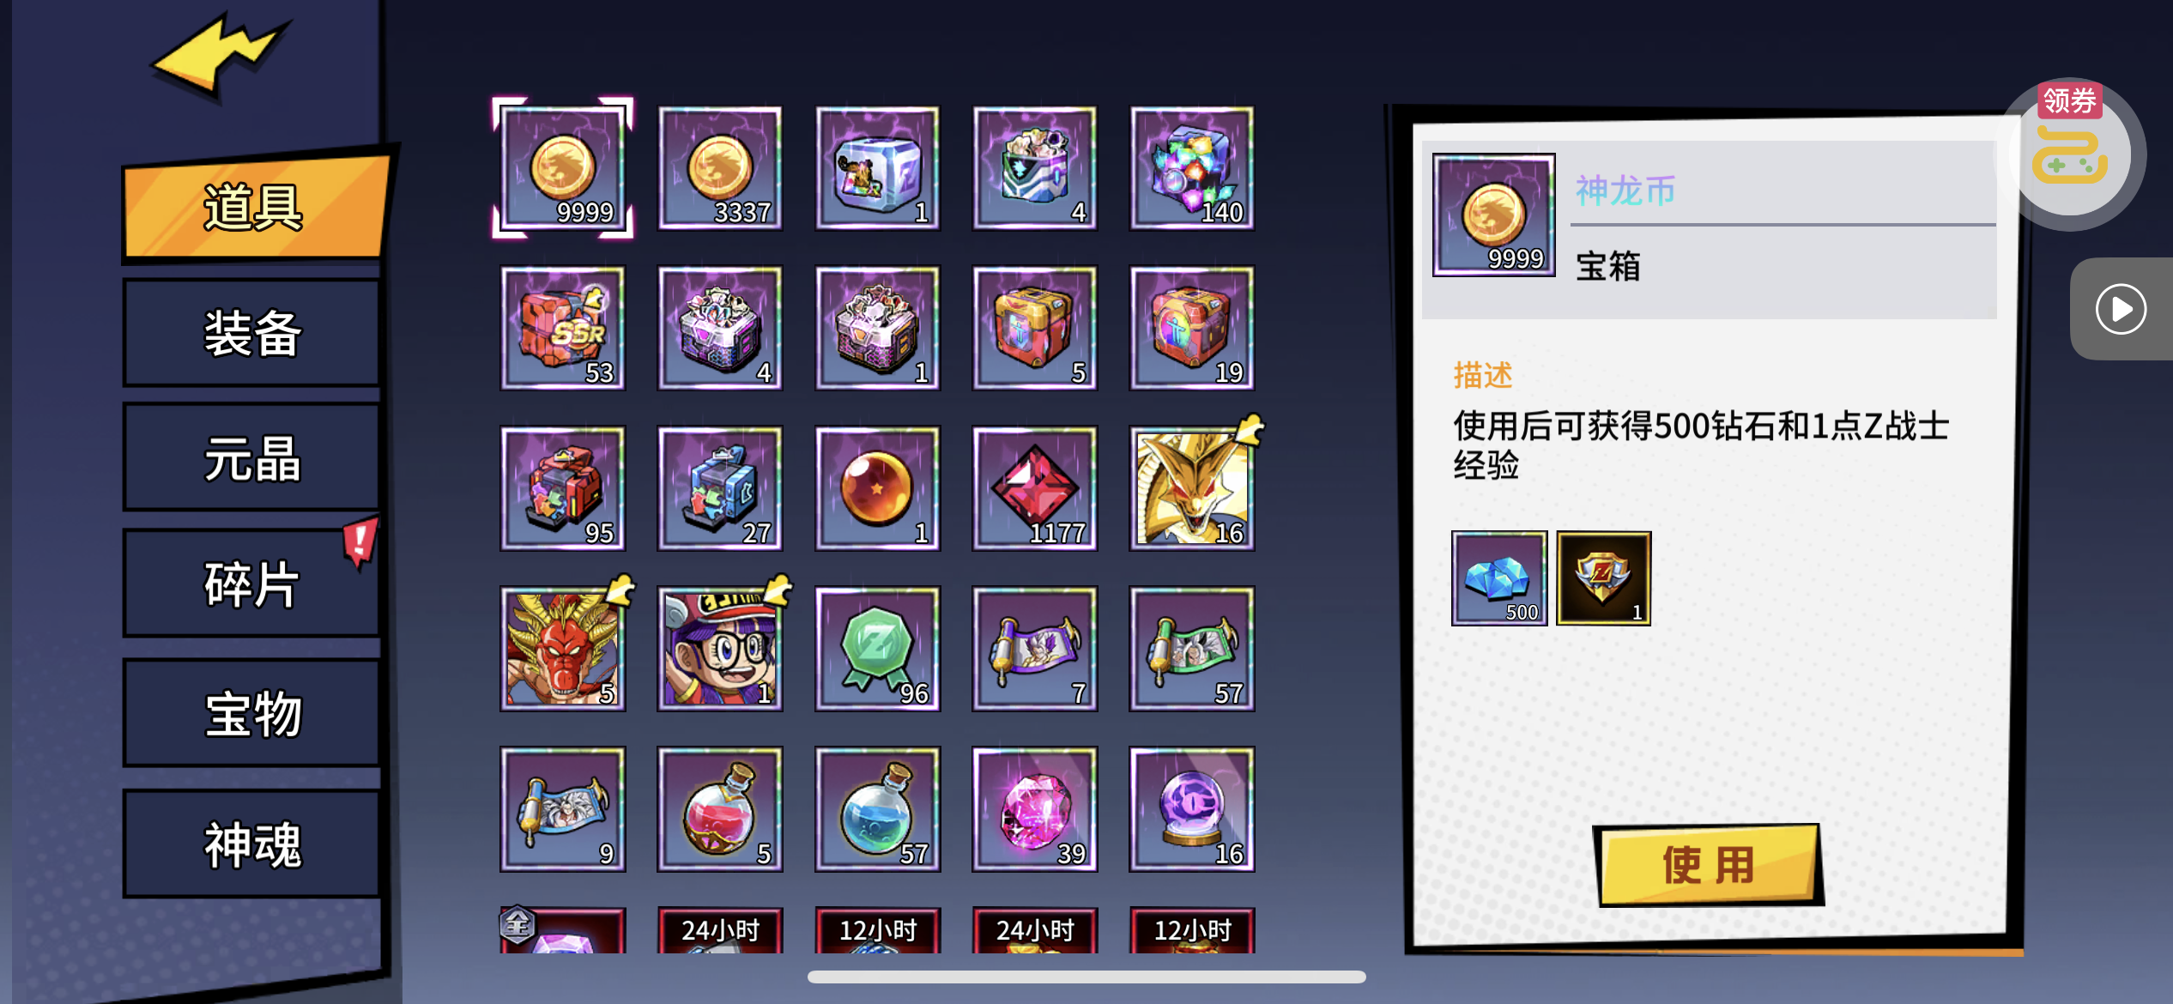Click the 500 diamonds reward thumbnail

[1499, 578]
